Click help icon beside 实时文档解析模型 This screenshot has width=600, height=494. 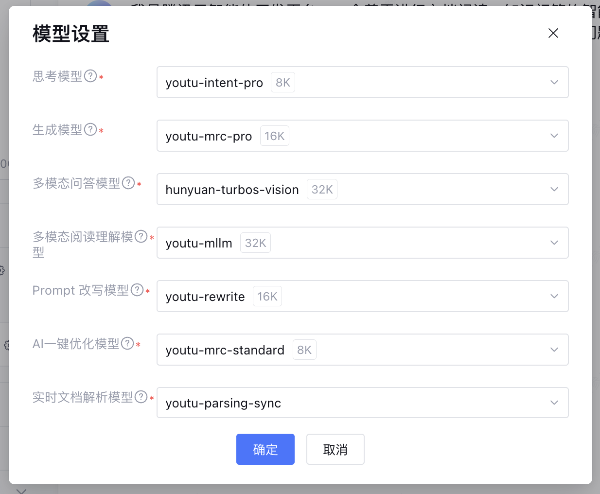[x=141, y=397]
